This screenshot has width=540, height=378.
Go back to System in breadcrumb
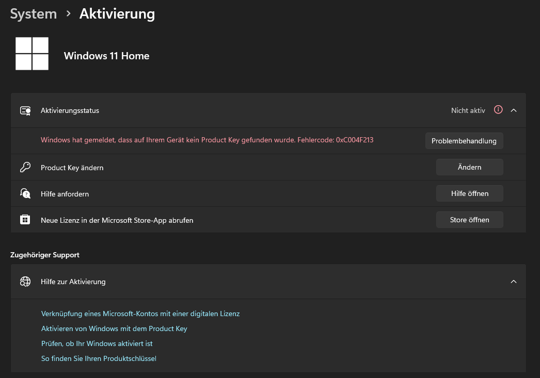tap(34, 14)
